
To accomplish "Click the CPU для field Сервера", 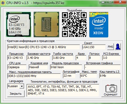I will (x=17, y=67).
